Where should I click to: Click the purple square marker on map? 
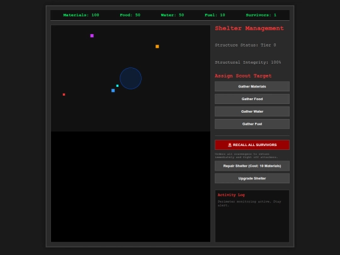pyautogui.click(x=92, y=35)
